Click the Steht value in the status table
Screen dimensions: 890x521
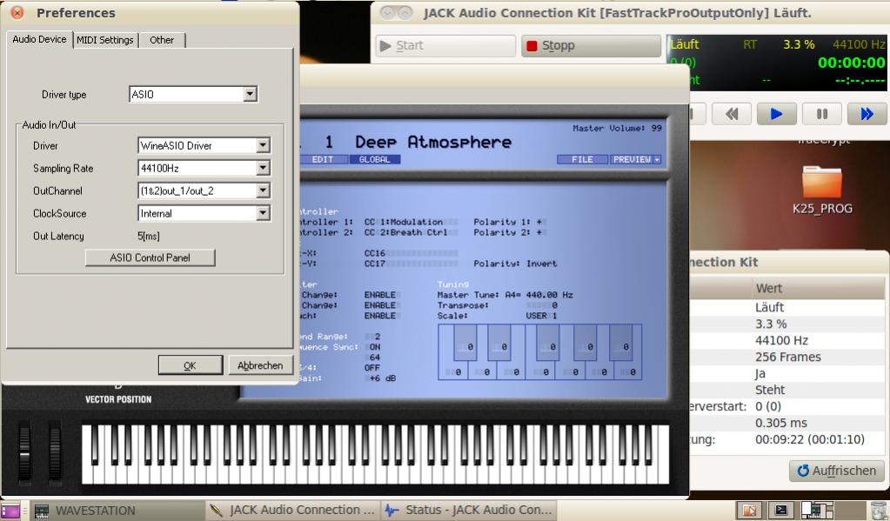click(770, 390)
